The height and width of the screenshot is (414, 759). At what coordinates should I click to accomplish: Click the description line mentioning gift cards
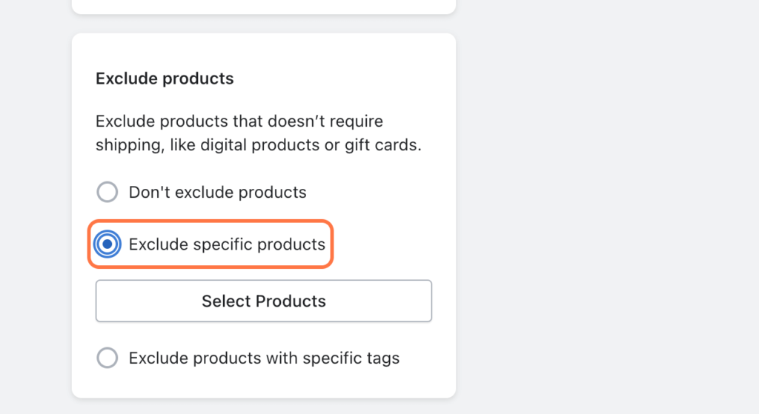coord(258,145)
